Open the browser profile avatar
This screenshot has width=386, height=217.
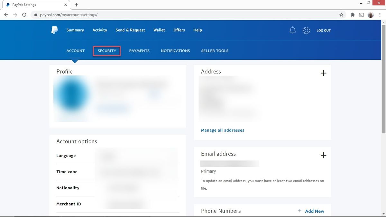[x=370, y=14]
